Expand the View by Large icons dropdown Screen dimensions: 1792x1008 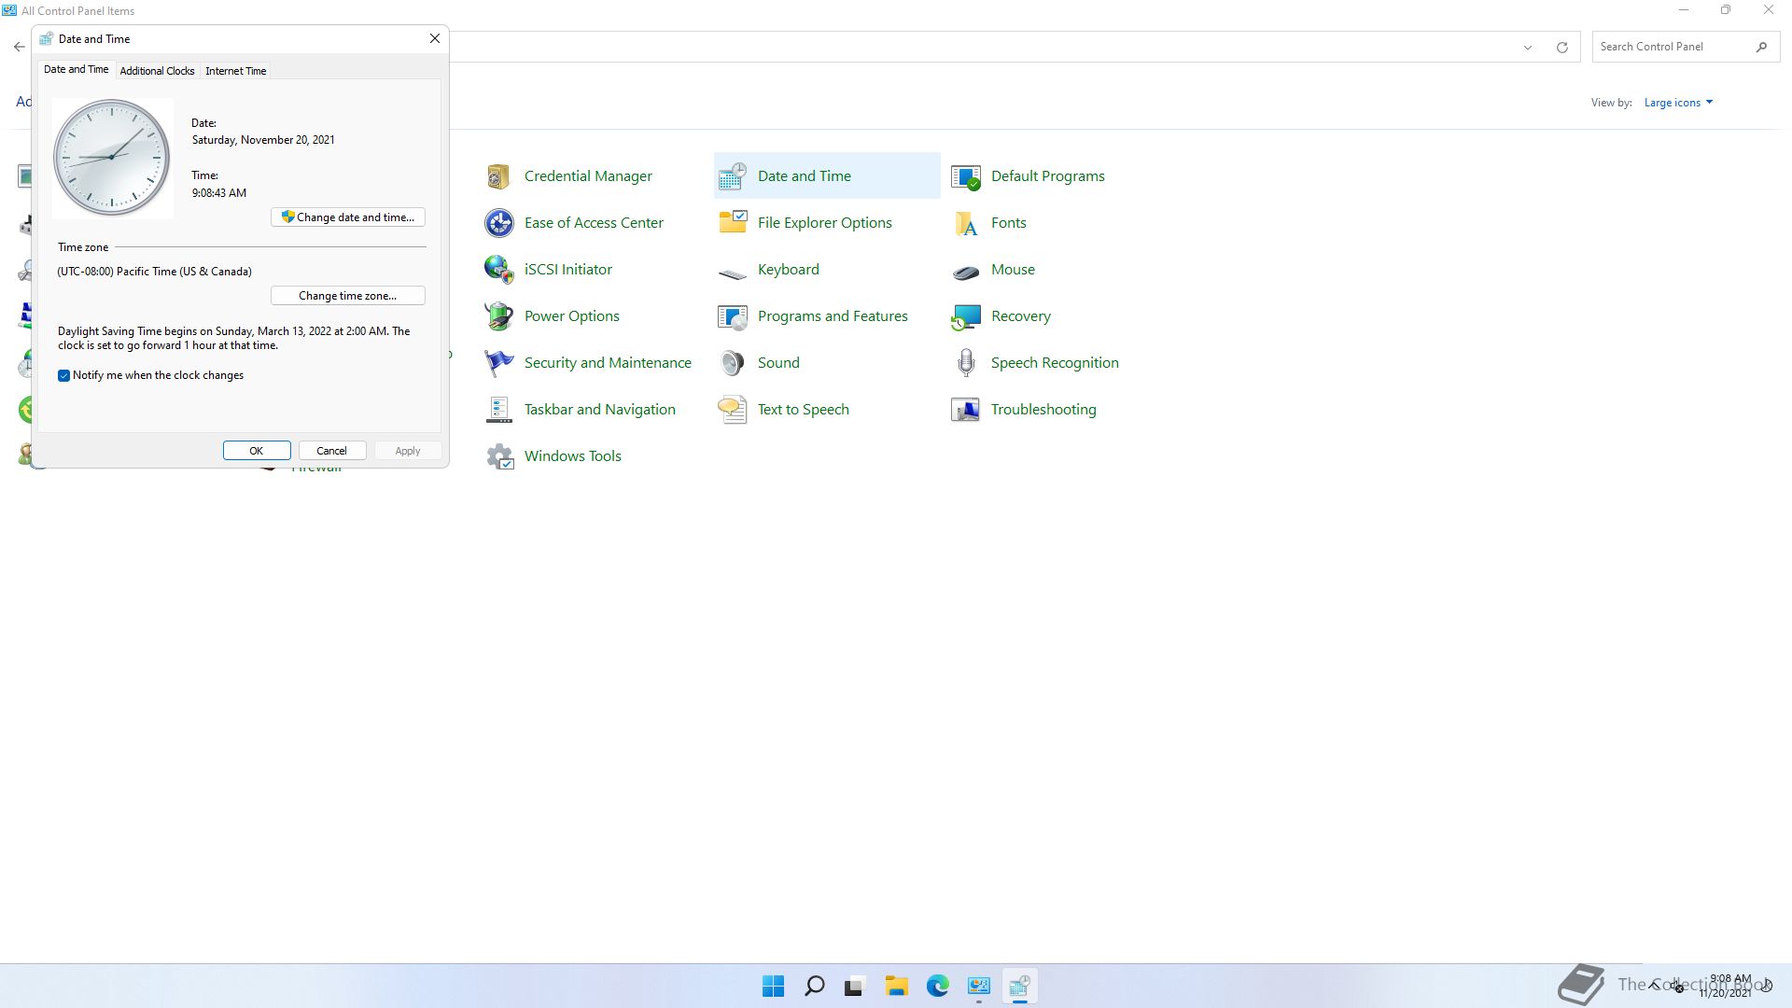point(1678,103)
